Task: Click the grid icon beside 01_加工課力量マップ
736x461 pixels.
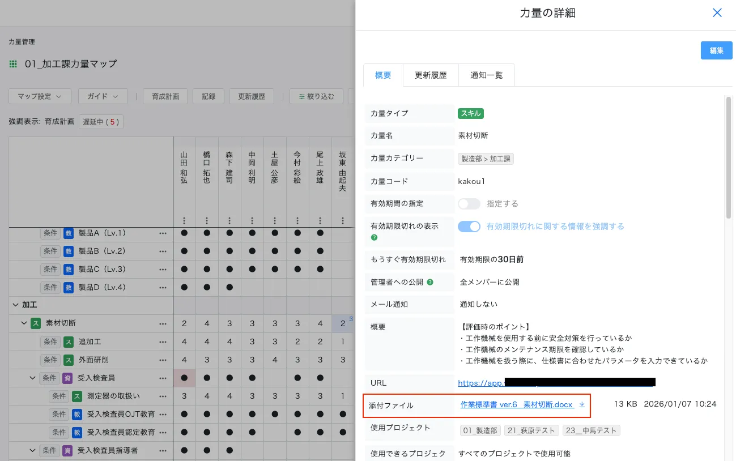Action: pyautogui.click(x=13, y=64)
